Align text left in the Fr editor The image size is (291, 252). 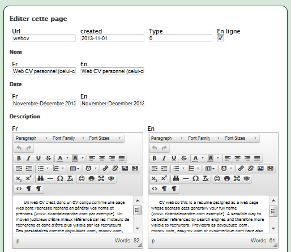click(x=92, y=158)
